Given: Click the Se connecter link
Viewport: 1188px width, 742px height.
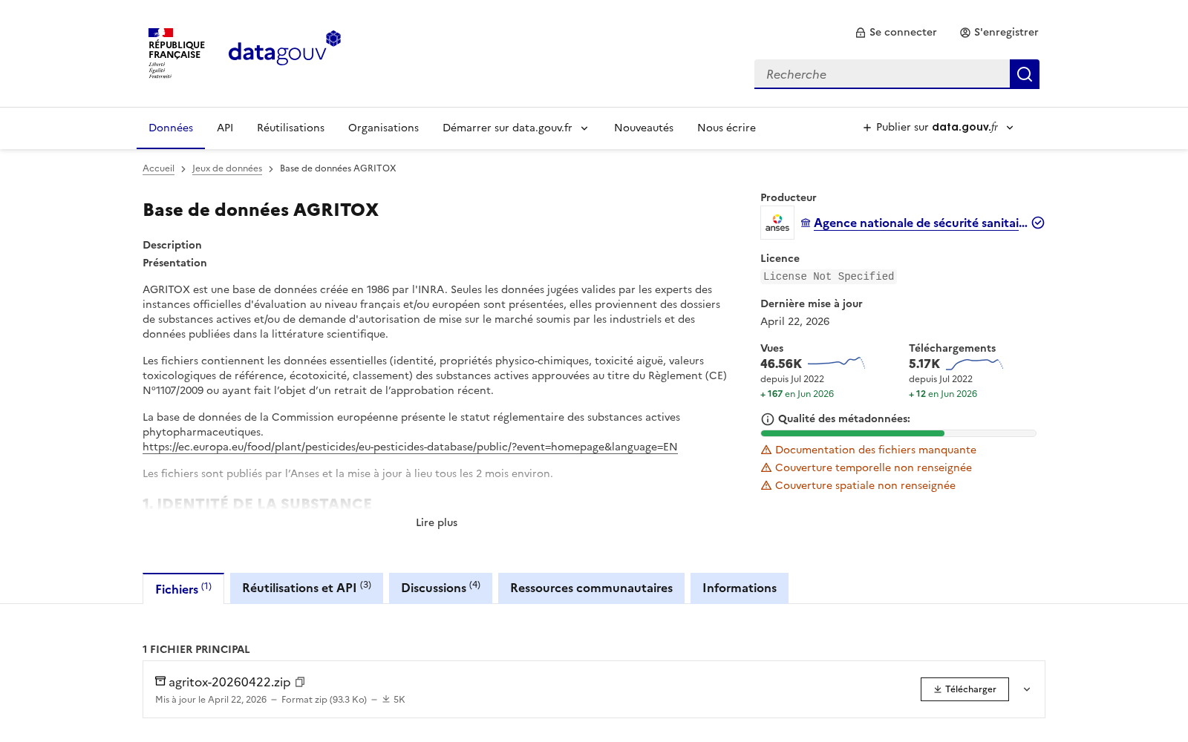Looking at the screenshot, I should pyautogui.click(x=896, y=33).
